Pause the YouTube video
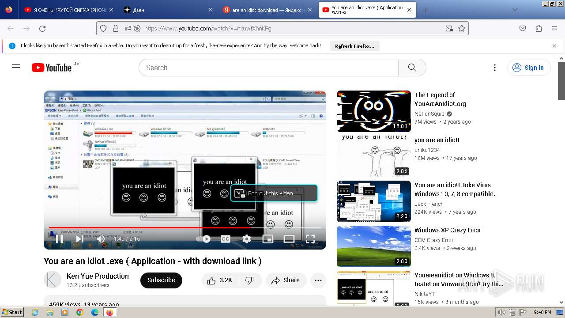 tap(59, 239)
